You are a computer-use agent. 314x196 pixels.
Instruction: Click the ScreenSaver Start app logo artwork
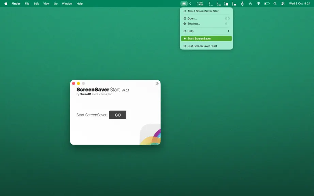[150, 134]
